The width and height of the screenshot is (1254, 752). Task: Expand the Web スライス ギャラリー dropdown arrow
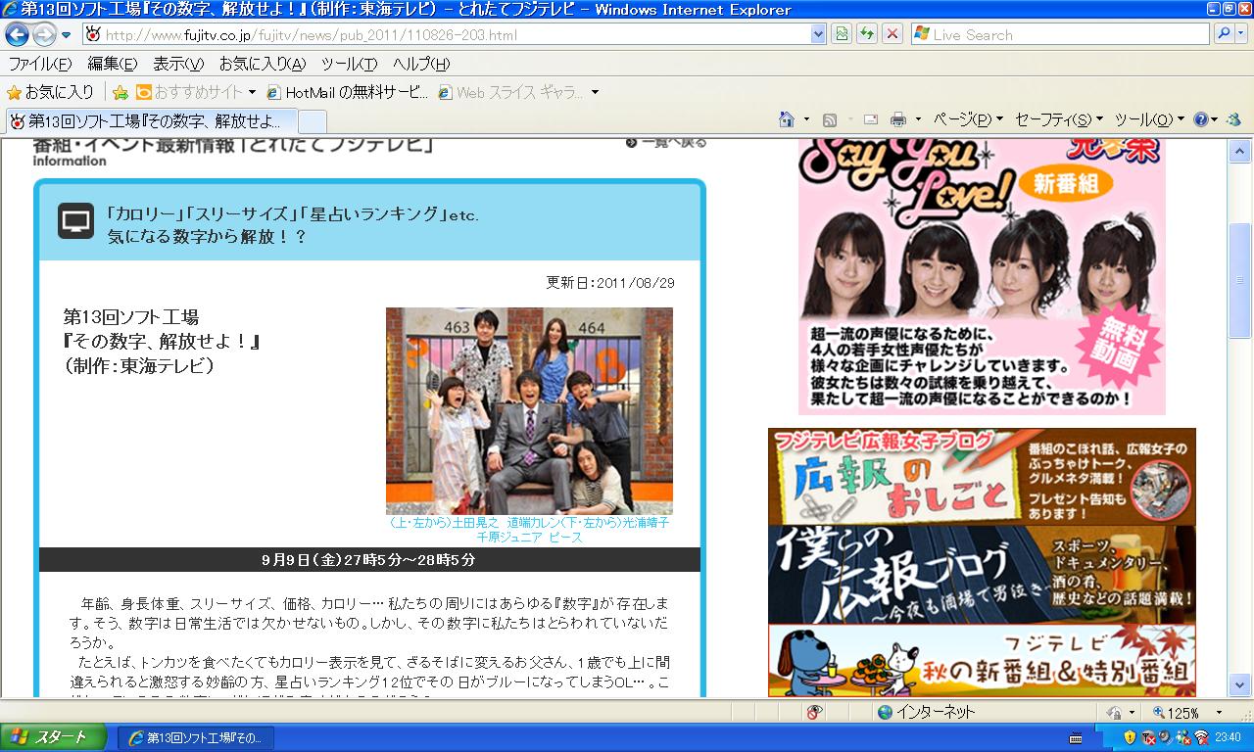coord(595,93)
